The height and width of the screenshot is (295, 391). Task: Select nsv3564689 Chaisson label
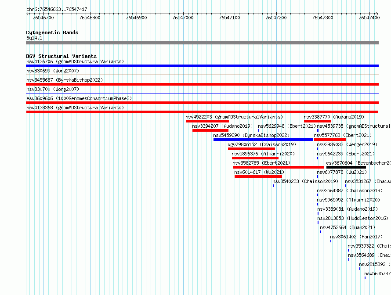coord(369,255)
